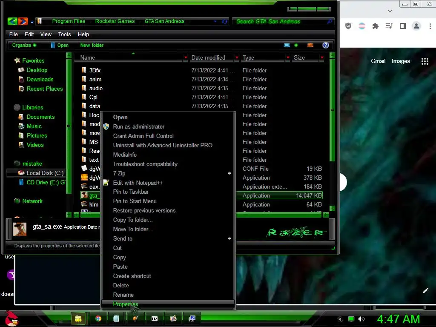Toggle the preview pane icon
436x327 pixels.
[310, 45]
